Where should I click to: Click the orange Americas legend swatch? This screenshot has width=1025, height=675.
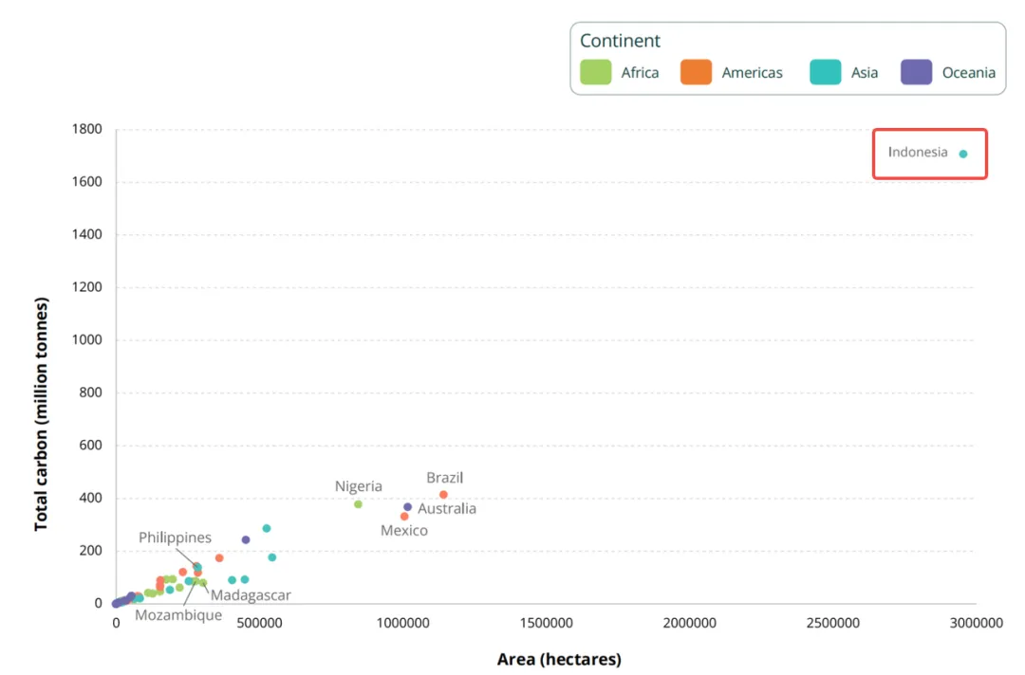coord(696,72)
